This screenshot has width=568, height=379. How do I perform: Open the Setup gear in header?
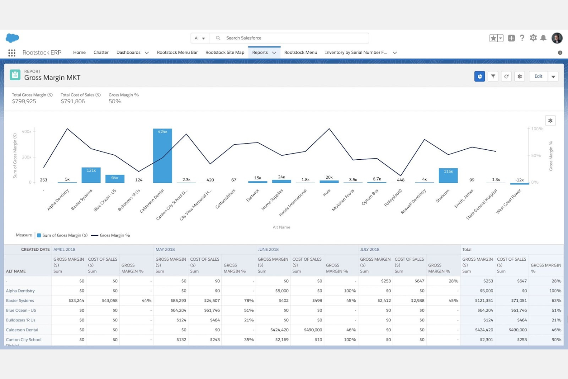(x=533, y=38)
